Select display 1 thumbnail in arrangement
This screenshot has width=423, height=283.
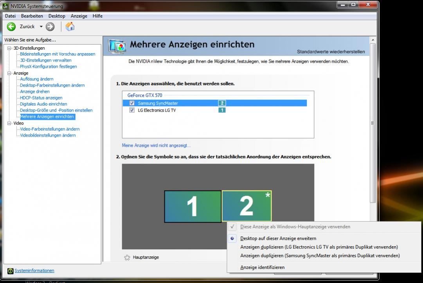pos(193,206)
